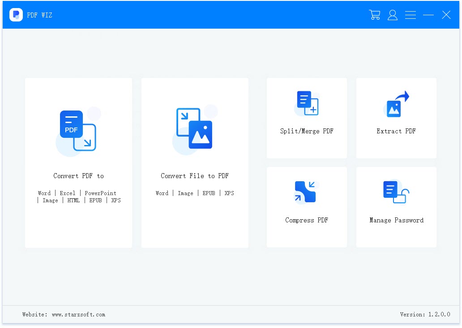Image resolution: width=462 pixels, height=328 pixels.
Task: Choose EPUB under Convert PDF to
Action: pos(95,200)
